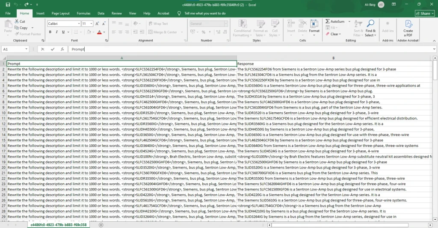Toggle Bold formatting
The height and width of the screenshot is (228, 438).
50,32
